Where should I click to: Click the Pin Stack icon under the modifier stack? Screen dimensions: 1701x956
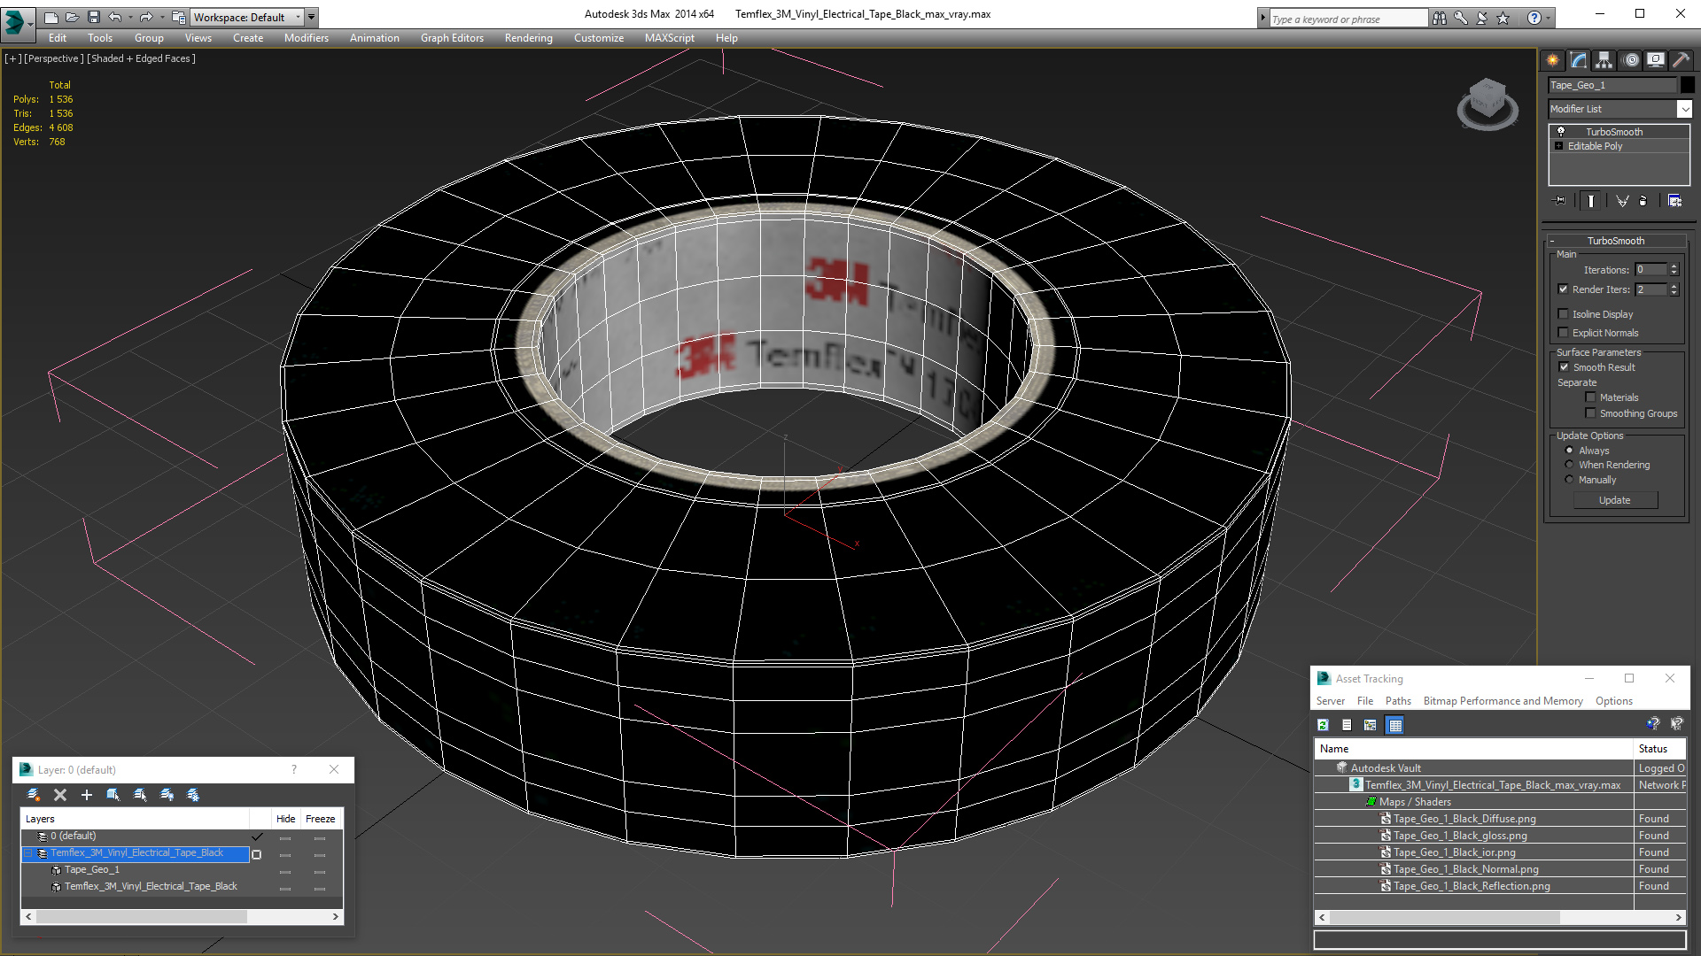pyautogui.click(x=1560, y=201)
